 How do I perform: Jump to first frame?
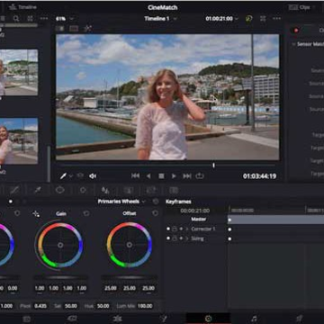click(x=136, y=176)
